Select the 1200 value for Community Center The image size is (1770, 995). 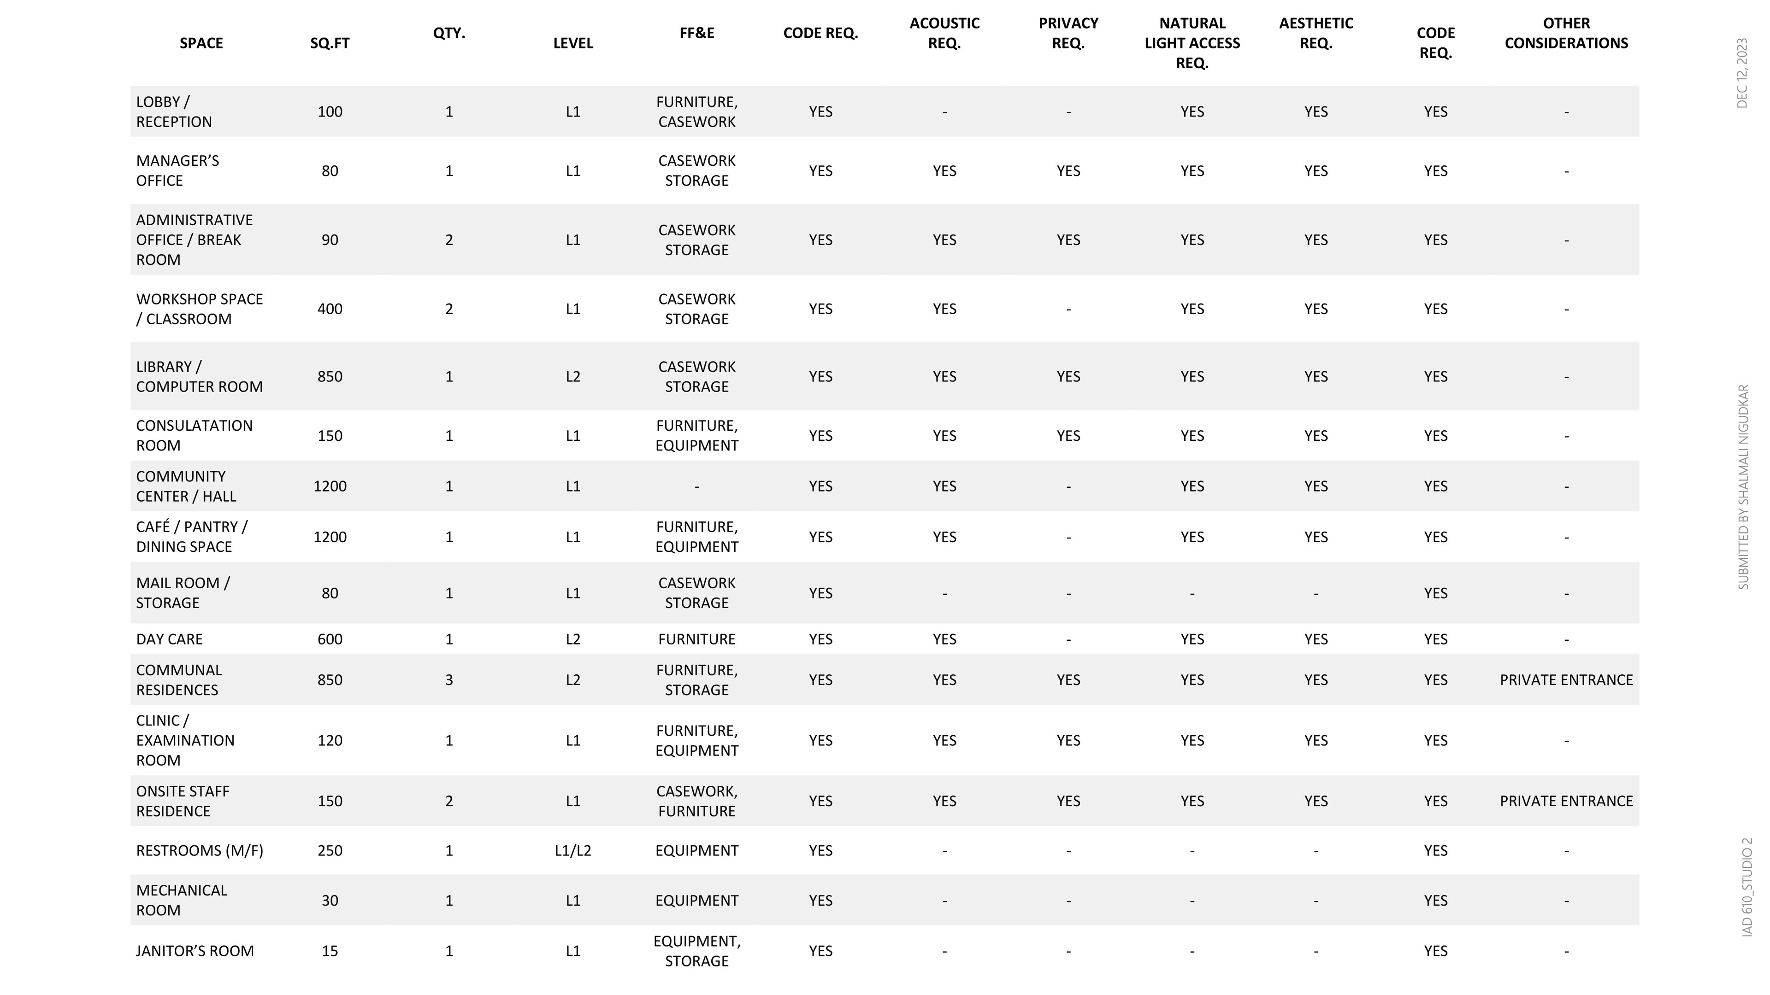330,486
